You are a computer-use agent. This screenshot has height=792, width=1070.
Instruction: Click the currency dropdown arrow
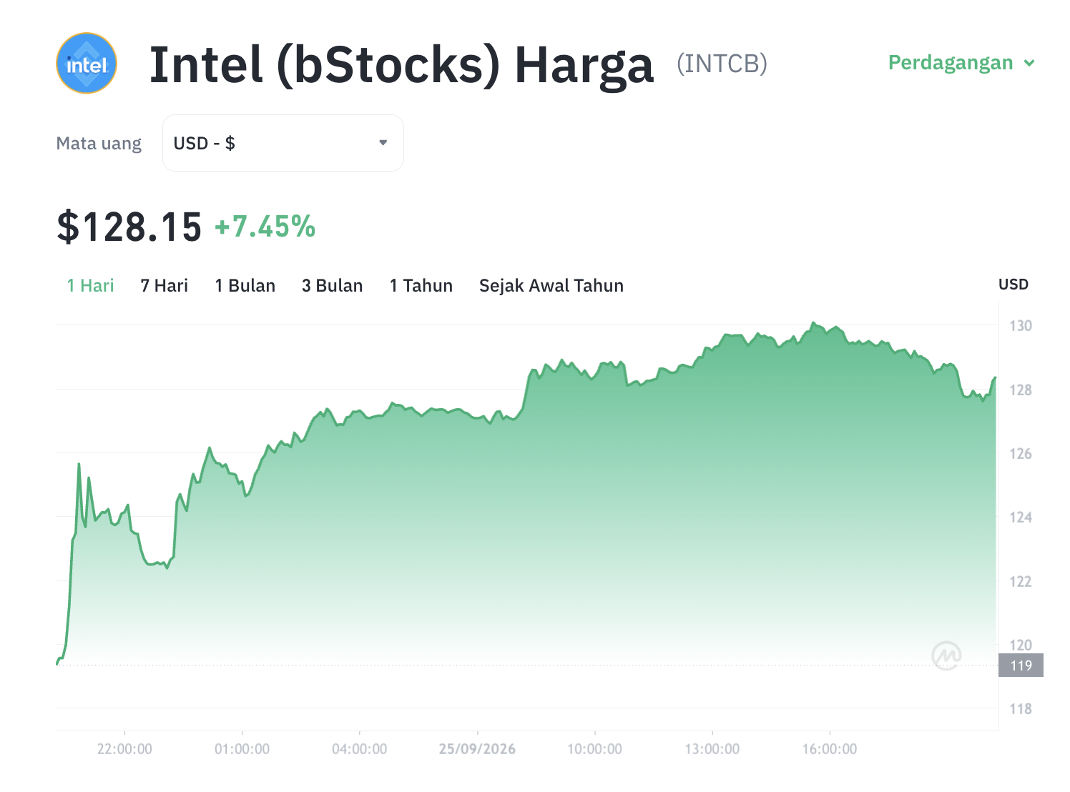click(x=383, y=143)
